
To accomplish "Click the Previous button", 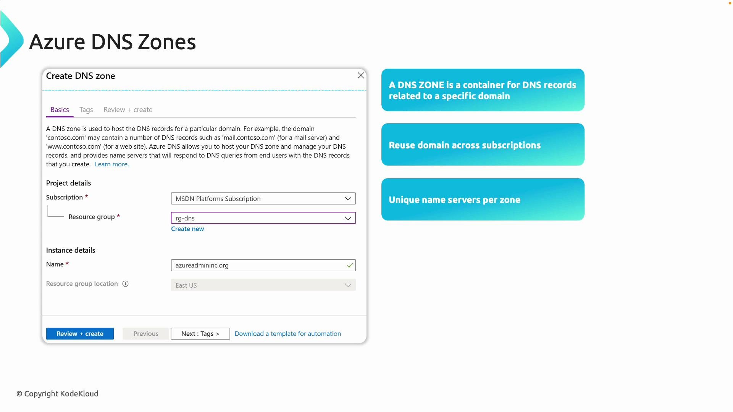I will click(146, 334).
